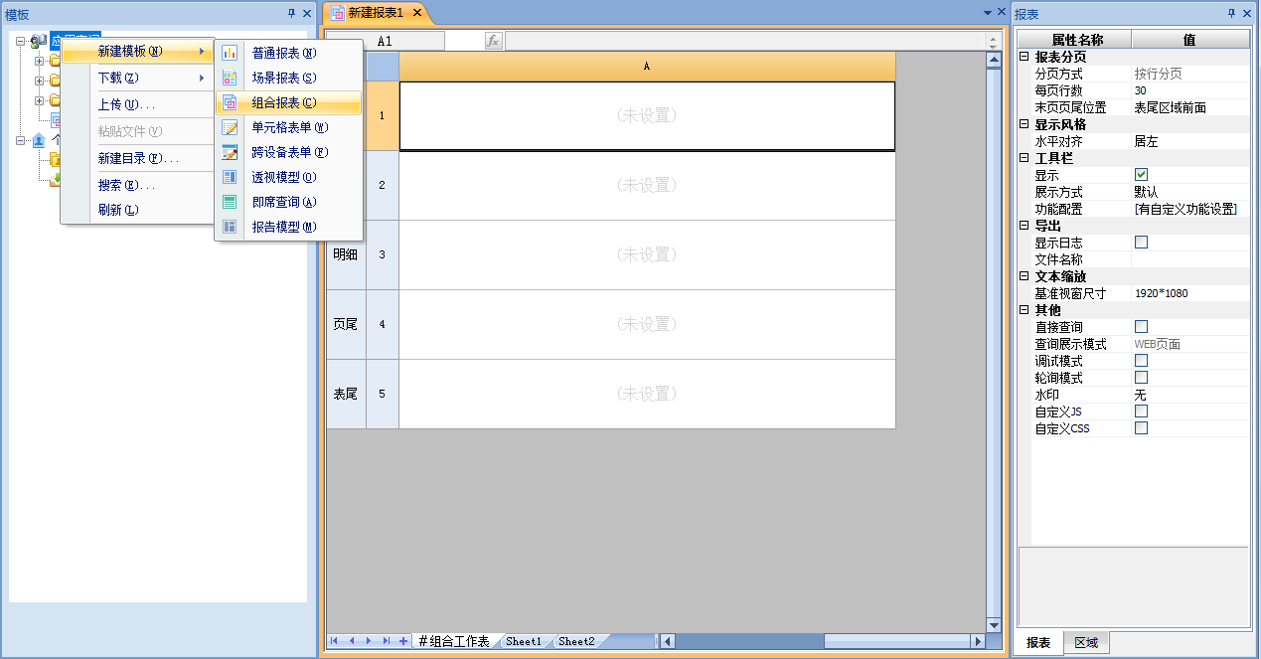Click the 单元格表单 pencil form icon

[230, 127]
